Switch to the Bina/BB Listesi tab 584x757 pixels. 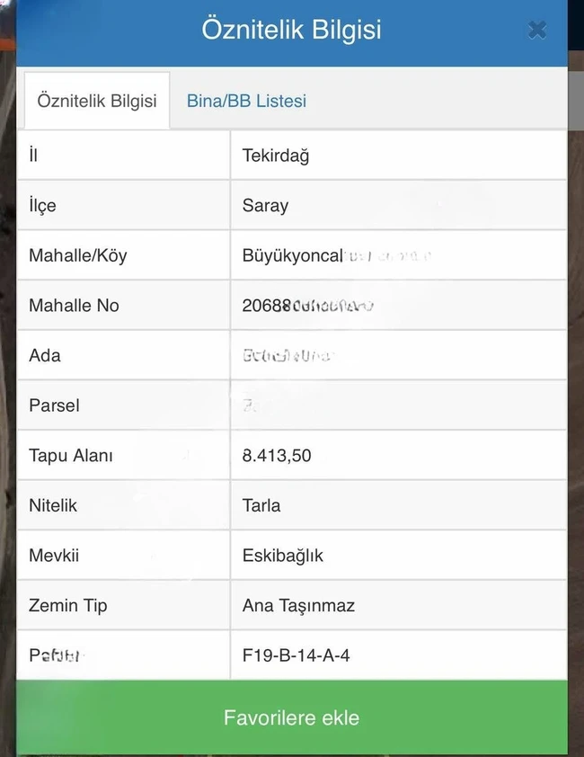point(246,101)
